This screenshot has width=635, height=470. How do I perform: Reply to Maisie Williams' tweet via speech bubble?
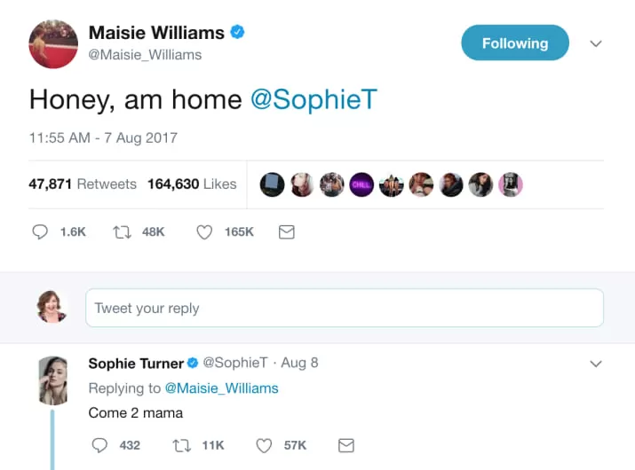pyautogui.click(x=40, y=232)
